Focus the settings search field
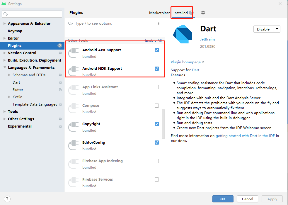Viewport: 288px width, 205px height. pos(32,14)
